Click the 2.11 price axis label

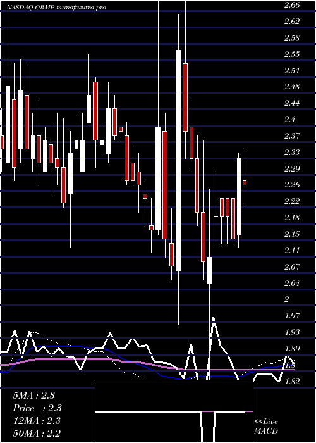292,251
